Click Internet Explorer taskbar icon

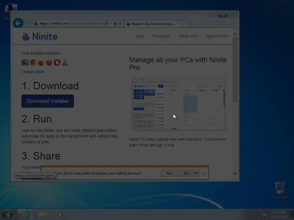coord(26,214)
